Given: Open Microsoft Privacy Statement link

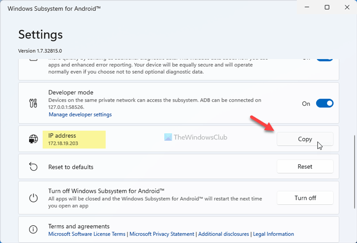Looking at the screenshot, I should tap(162, 234).
